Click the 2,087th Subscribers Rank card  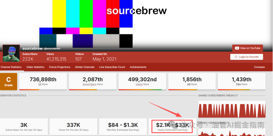[93, 82]
